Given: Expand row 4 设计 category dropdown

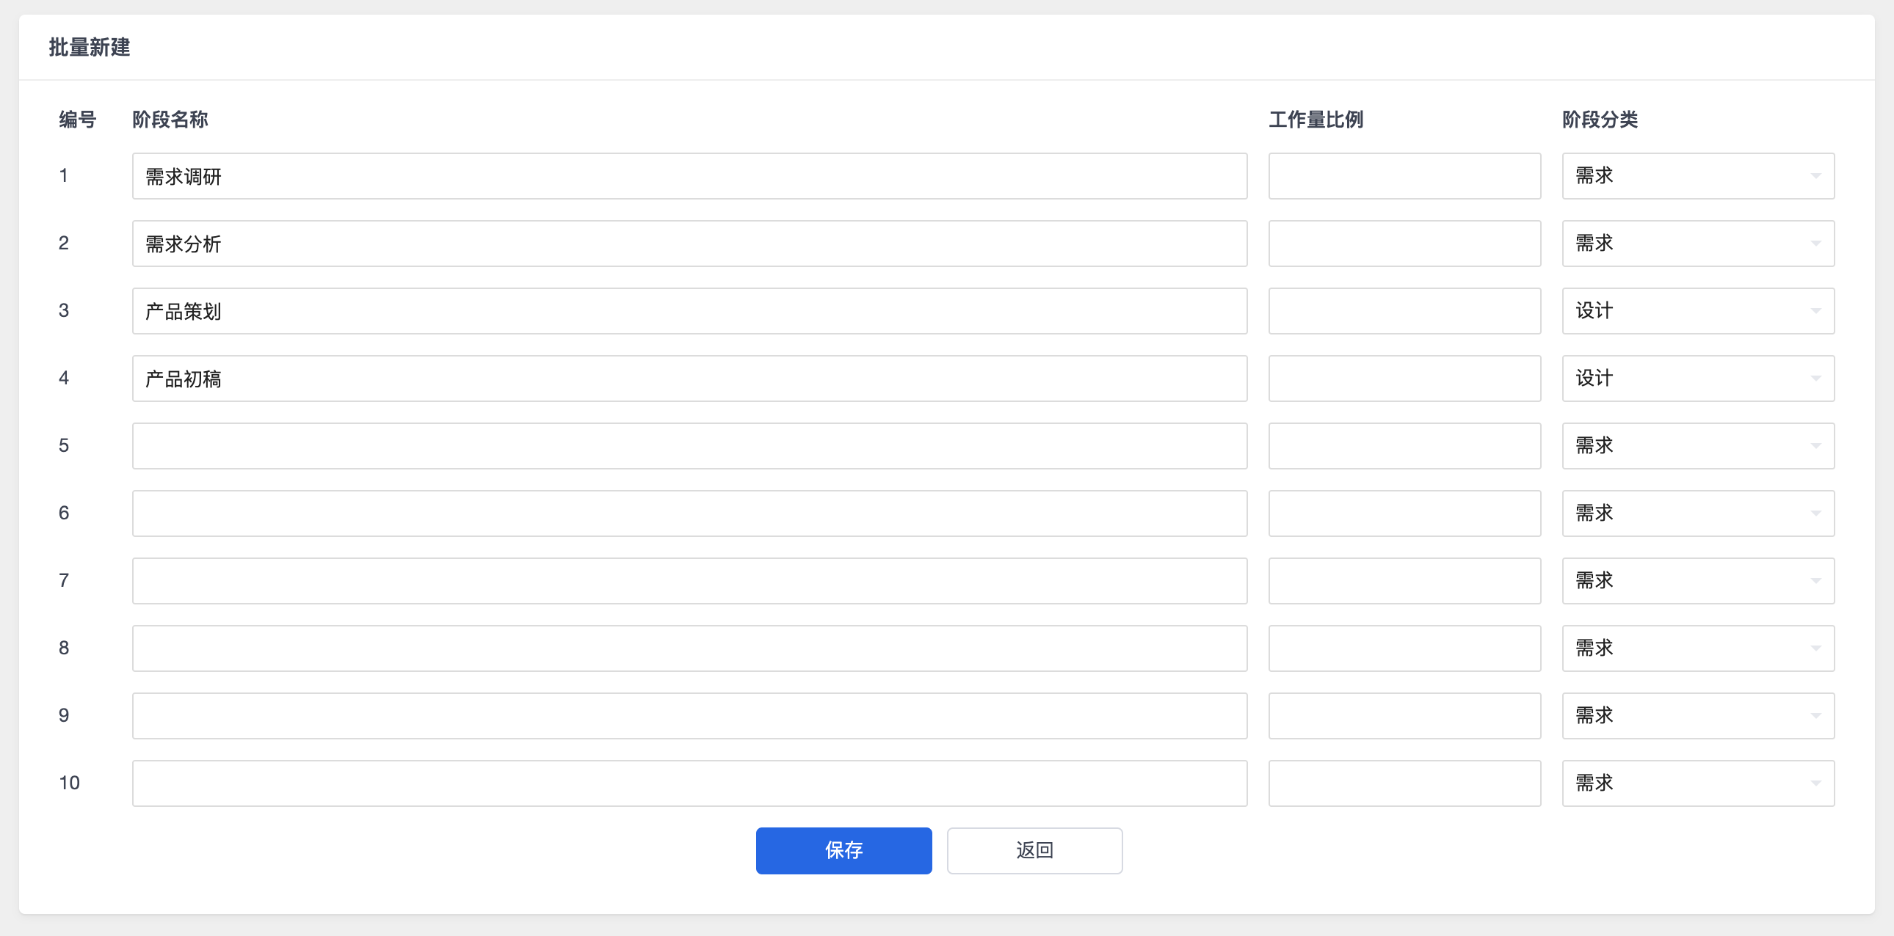Looking at the screenshot, I should pyautogui.click(x=1697, y=379).
